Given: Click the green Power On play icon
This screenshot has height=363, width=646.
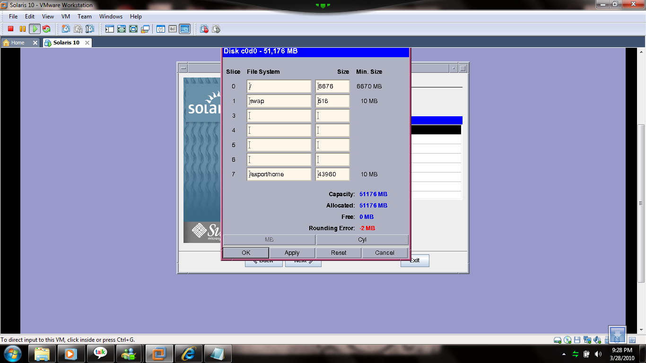Looking at the screenshot, I should pyautogui.click(x=35, y=29).
